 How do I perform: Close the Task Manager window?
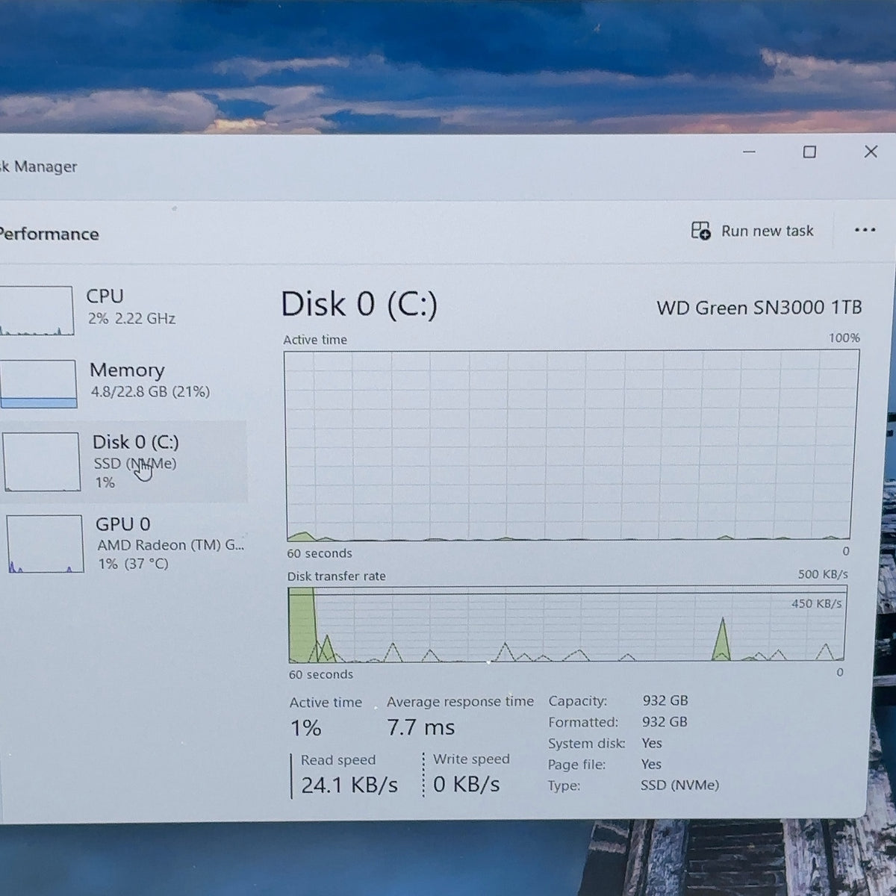871,152
